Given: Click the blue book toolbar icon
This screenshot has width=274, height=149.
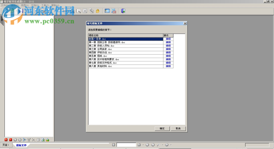Looking at the screenshot, I should pyautogui.click(x=123, y=11).
